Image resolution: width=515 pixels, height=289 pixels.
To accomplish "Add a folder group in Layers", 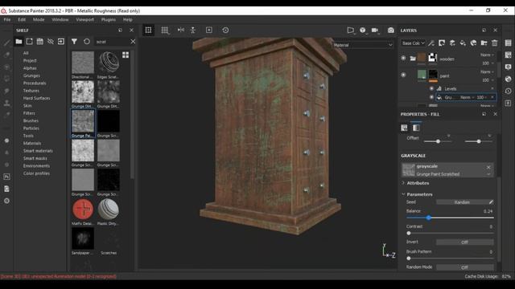I will pyautogui.click(x=484, y=43).
